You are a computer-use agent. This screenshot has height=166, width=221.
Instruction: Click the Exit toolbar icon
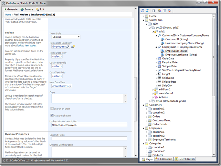coord(37,9)
